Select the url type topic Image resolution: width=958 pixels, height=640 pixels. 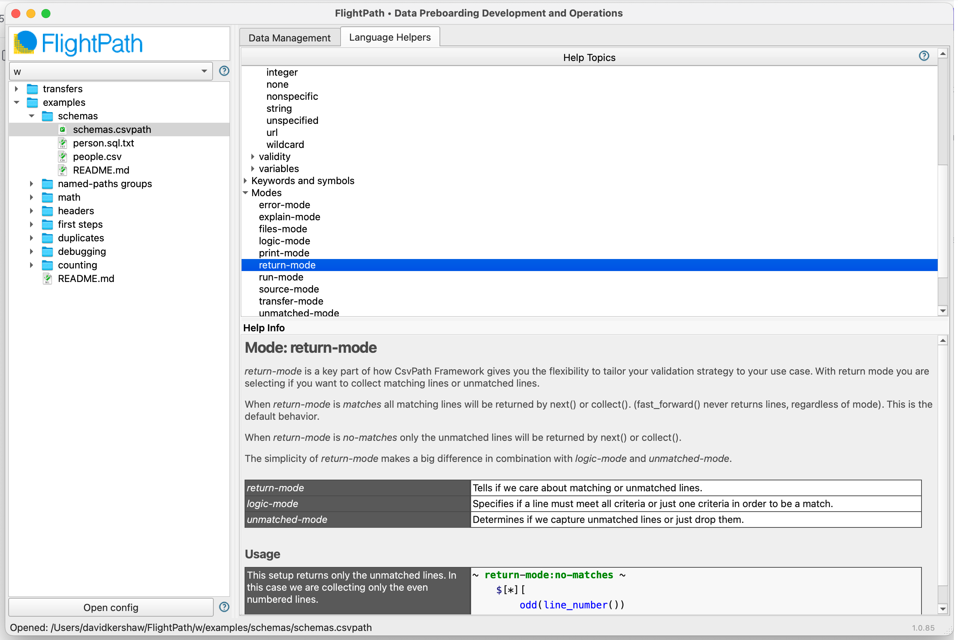[273, 133]
